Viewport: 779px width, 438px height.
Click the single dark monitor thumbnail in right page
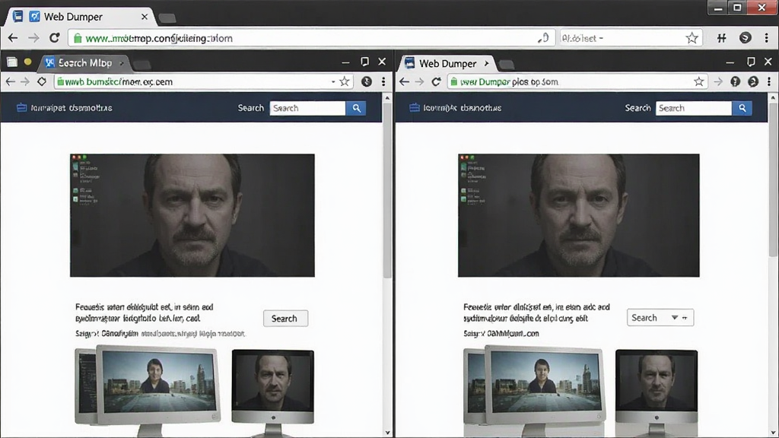click(x=657, y=392)
